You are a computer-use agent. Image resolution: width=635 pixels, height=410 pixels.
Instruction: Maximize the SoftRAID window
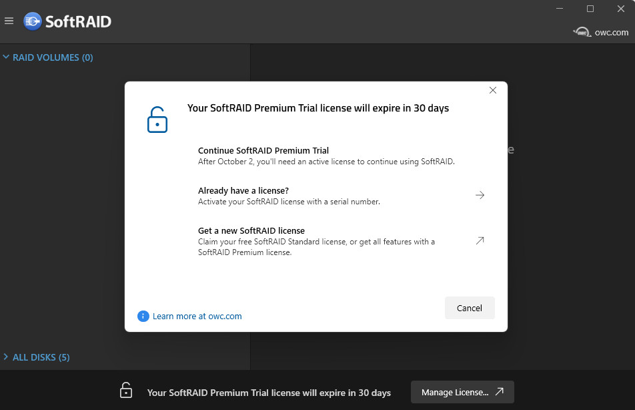tap(590, 9)
